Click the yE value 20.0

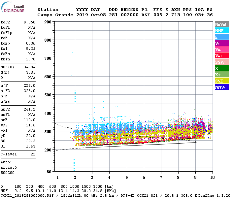(x=31, y=136)
